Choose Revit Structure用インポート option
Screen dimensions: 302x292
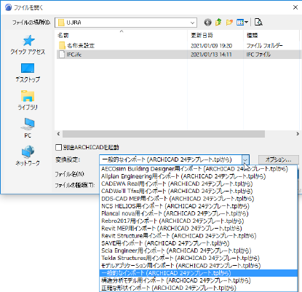pos(199,236)
